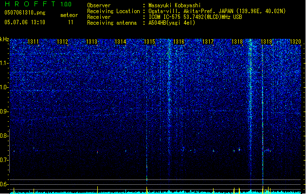Viewport: 306px width, 194px height.
Task: Click the 0.8 frequency axis label
Action: [x=4, y=136]
